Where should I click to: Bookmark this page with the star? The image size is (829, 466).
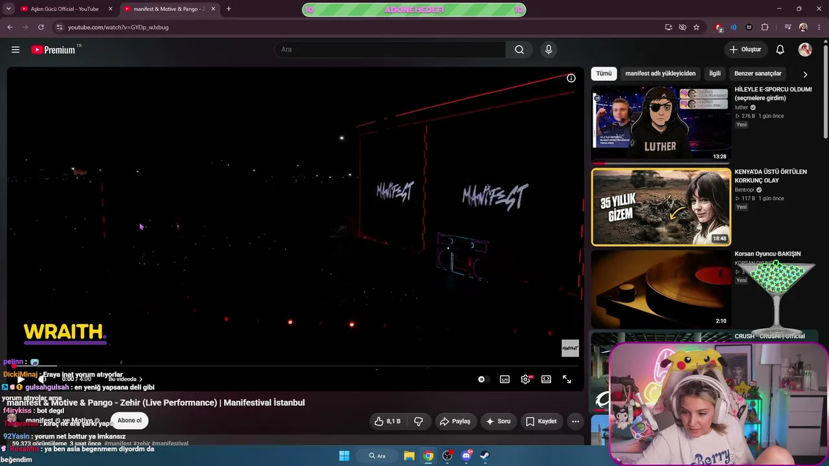[x=696, y=27]
